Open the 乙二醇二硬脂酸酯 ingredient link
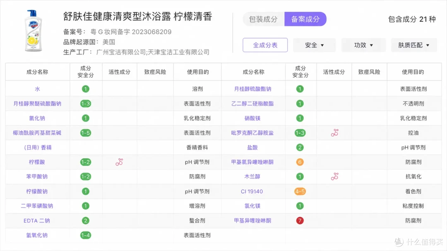Viewport: 447px width, 251px height. click(252, 104)
